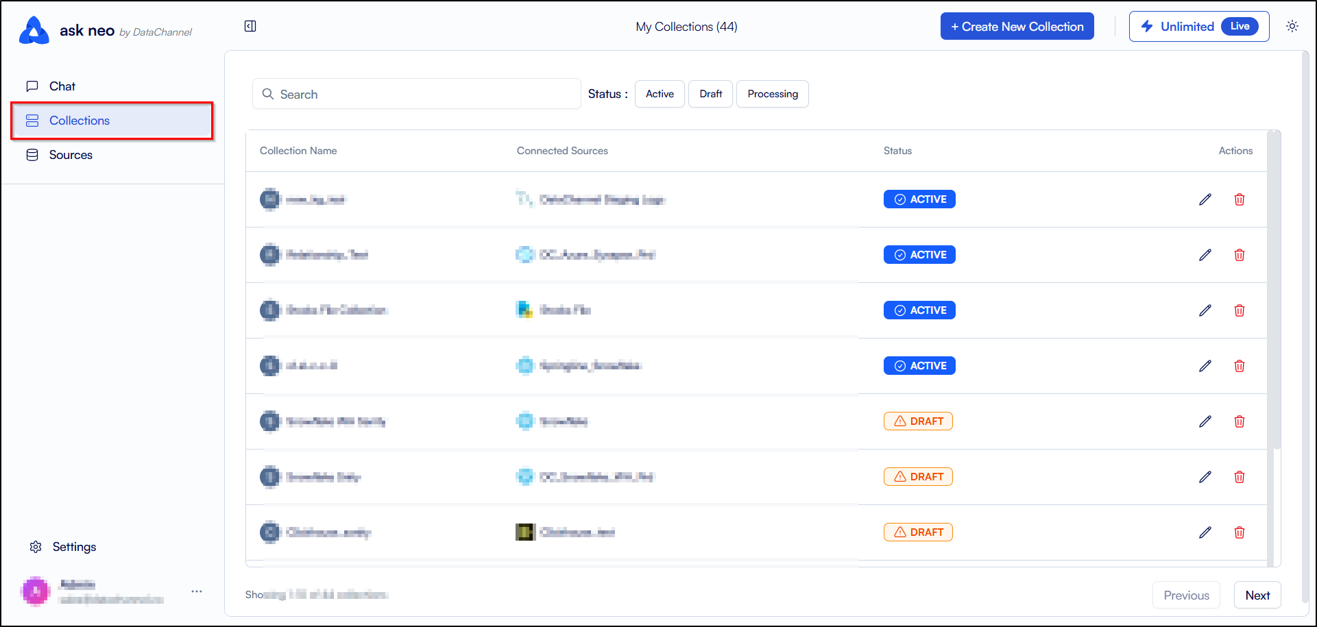Edit the first DRAFT collection with its pencil

(x=1205, y=421)
